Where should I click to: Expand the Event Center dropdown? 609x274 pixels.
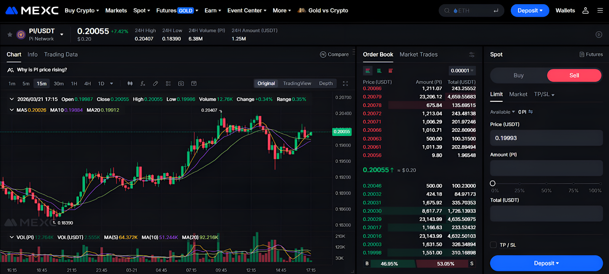click(247, 10)
